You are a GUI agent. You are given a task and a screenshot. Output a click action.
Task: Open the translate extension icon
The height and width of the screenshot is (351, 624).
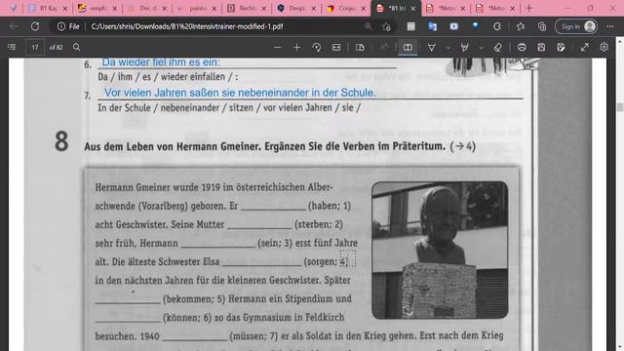(x=432, y=26)
